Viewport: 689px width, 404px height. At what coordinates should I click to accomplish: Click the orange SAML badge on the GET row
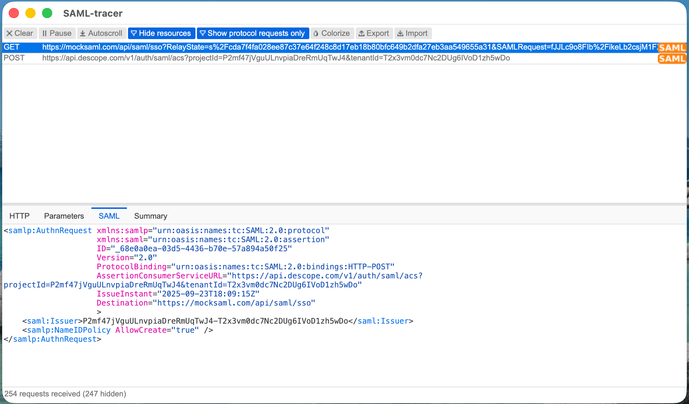tap(673, 47)
